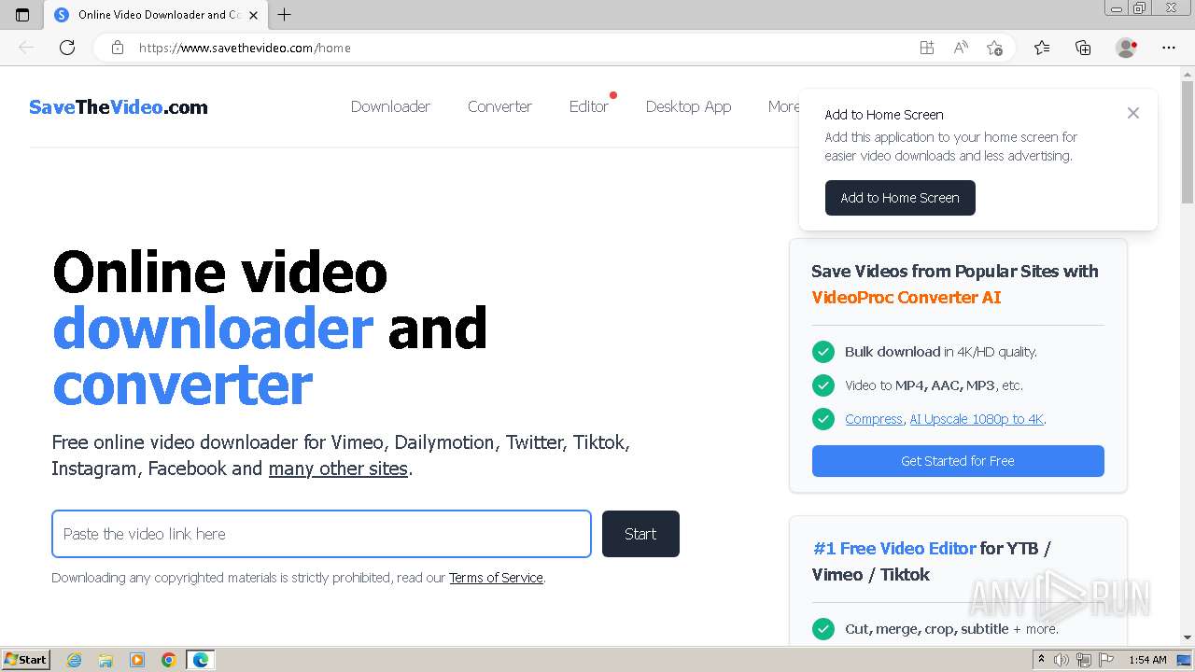
Task: Click the scrollbar down arrow
Action: tap(1188, 637)
